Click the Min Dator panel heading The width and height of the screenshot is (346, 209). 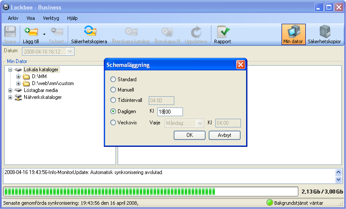[x=17, y=61]
